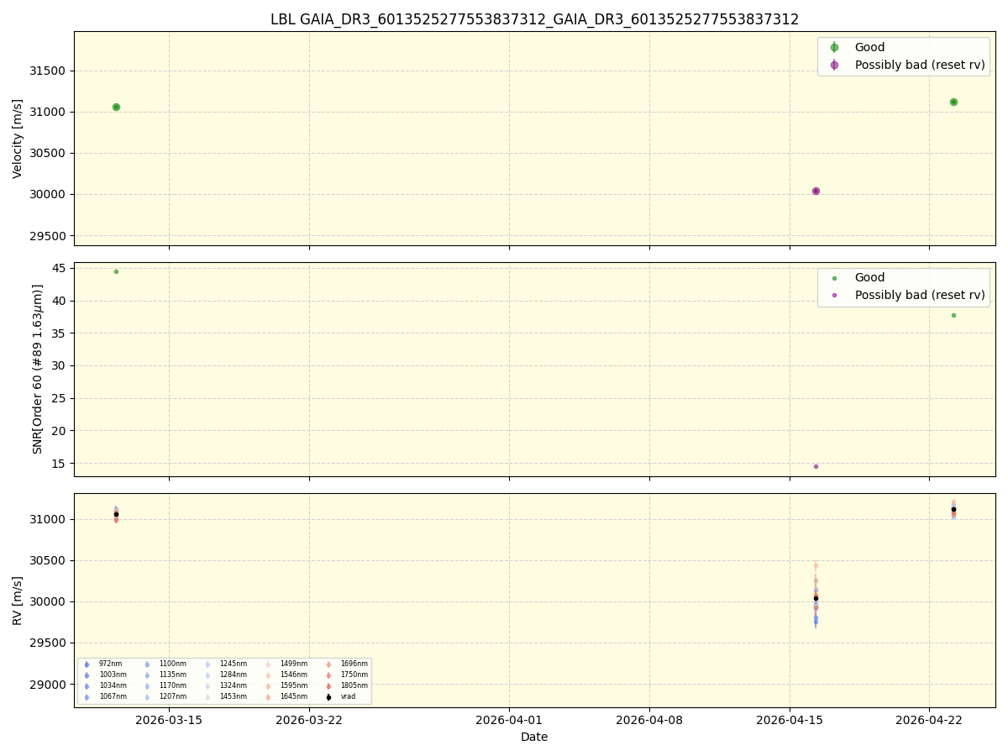Click the 1499nm legend marker
Screen dimensions: 1008x756
coord(268,664)
